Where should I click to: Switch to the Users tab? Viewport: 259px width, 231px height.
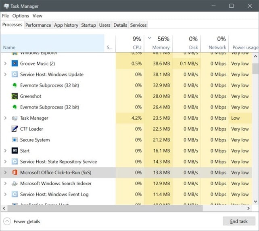click(x=104, y=25)
